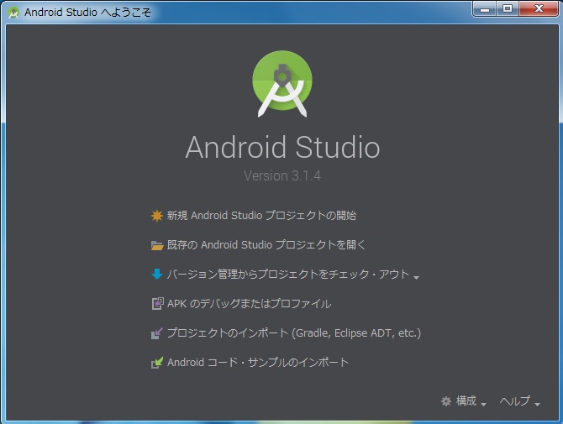The width and height of the screenshot is (563, 424).
Task: Click the gear icon next to 構成
Action: tap(446, 401)
